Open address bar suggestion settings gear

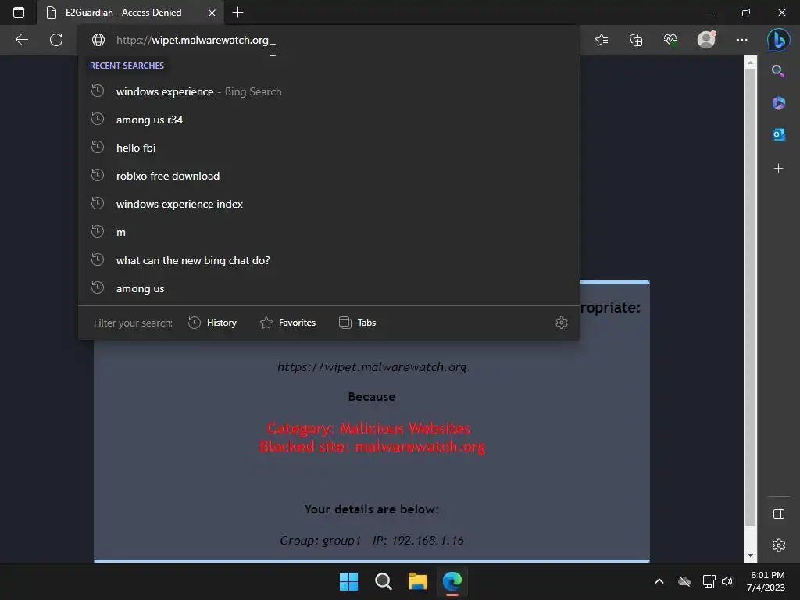[x=561, y=323]
